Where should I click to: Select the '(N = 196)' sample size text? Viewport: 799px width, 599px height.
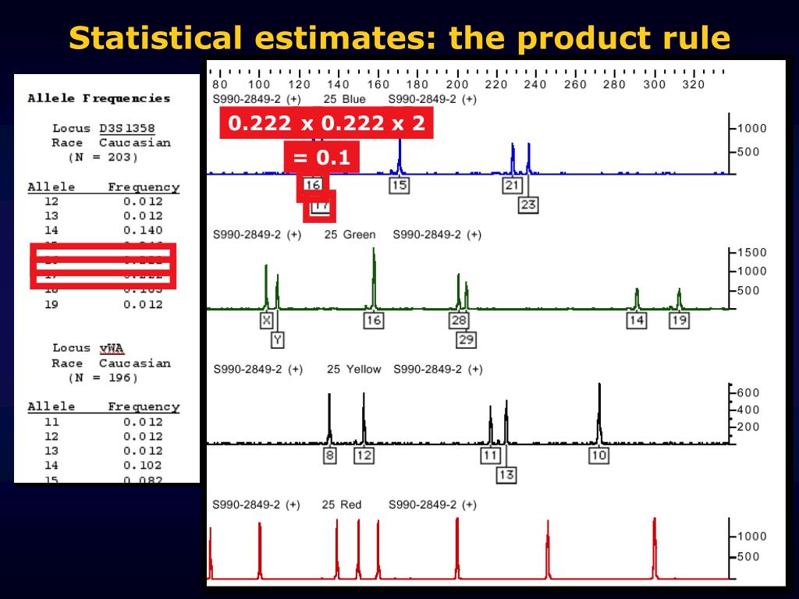103,378
